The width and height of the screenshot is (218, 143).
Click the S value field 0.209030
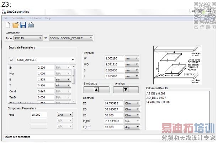[x=114, y=70]
